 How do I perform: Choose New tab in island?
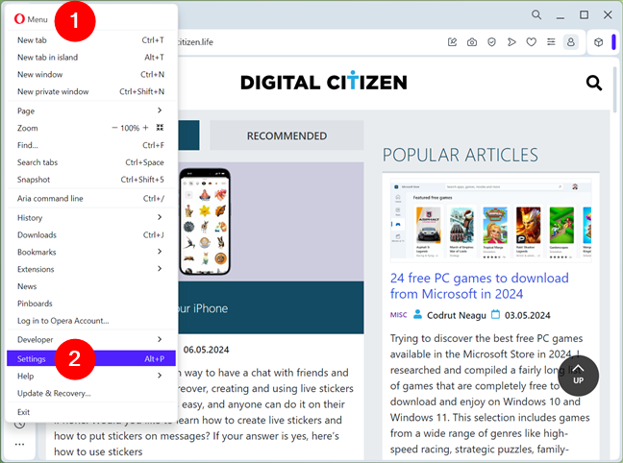click(91, 58)
